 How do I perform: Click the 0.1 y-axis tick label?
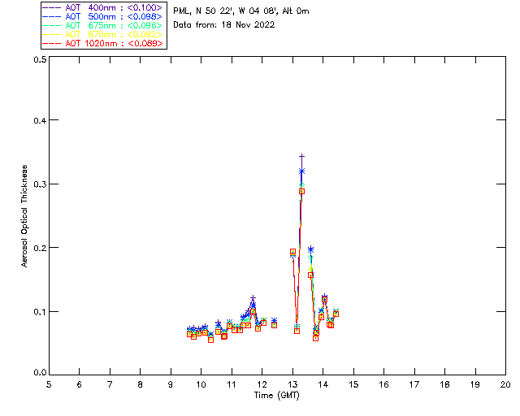tap(40, 312)
